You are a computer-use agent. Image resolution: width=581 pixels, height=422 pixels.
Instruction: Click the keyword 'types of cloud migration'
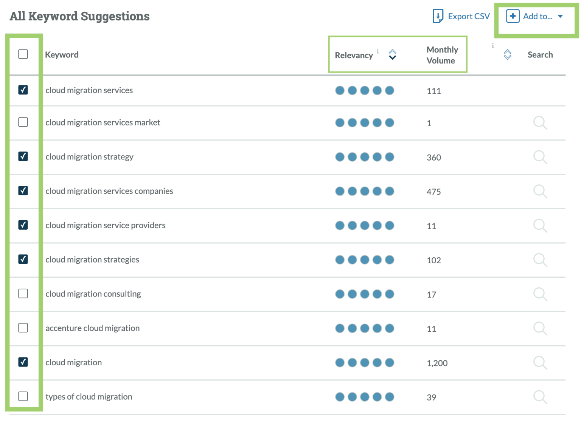tap(89, 397)
